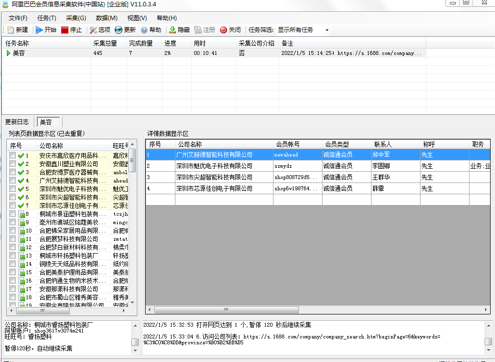Open the 数据(M) menu
The width and height of the screenshot is (495, 362).
(x=106, y=18)
